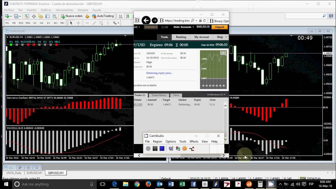Open the Archivo menu
336x189 pixels.
point(9,10)
